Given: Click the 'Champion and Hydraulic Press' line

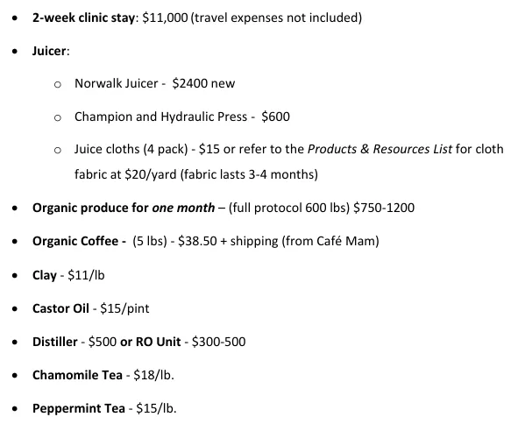Looking at the screenshot, I should click(x=182, y=117).
